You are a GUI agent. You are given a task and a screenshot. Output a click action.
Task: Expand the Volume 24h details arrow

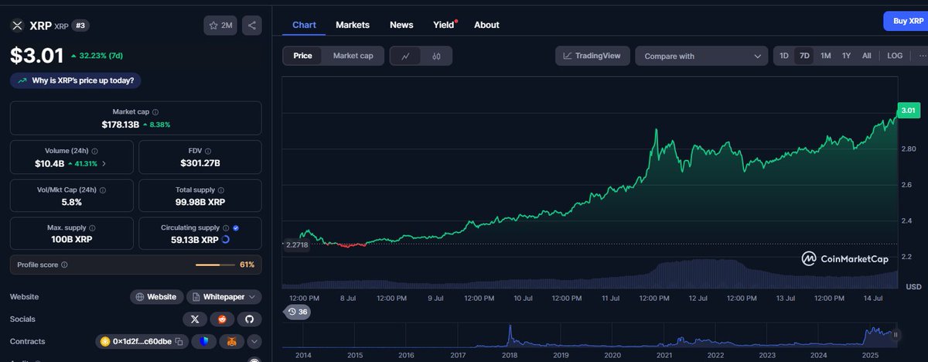pyautogui.click(x=104, y=164)
